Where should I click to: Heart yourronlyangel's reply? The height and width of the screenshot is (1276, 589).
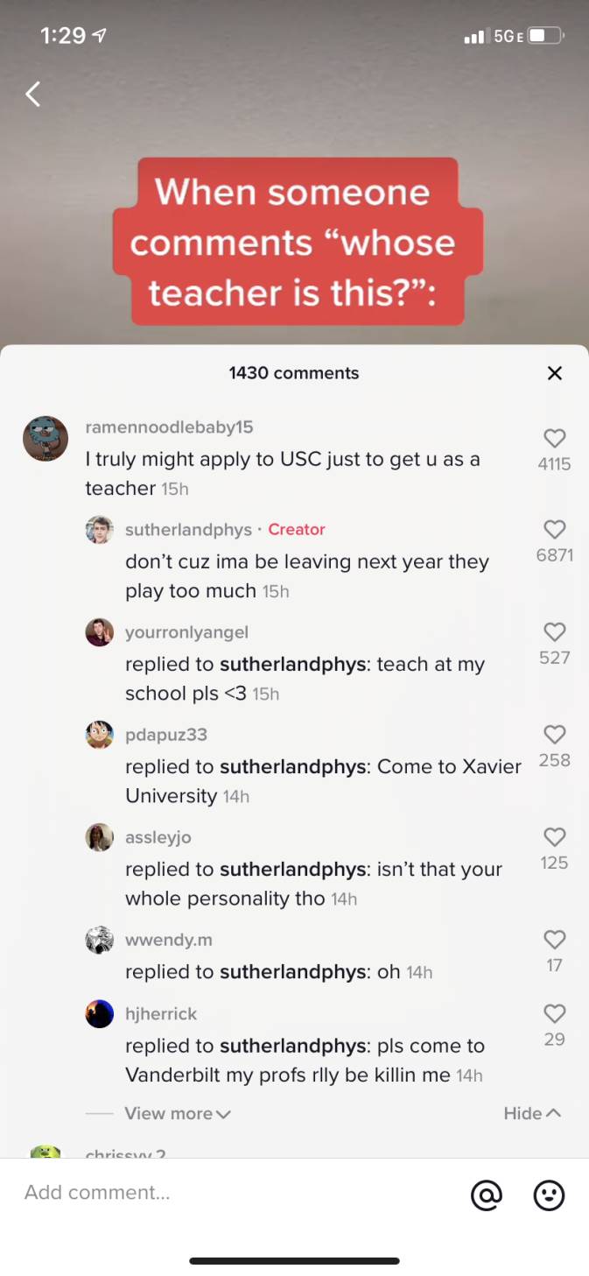pos(555,631)
